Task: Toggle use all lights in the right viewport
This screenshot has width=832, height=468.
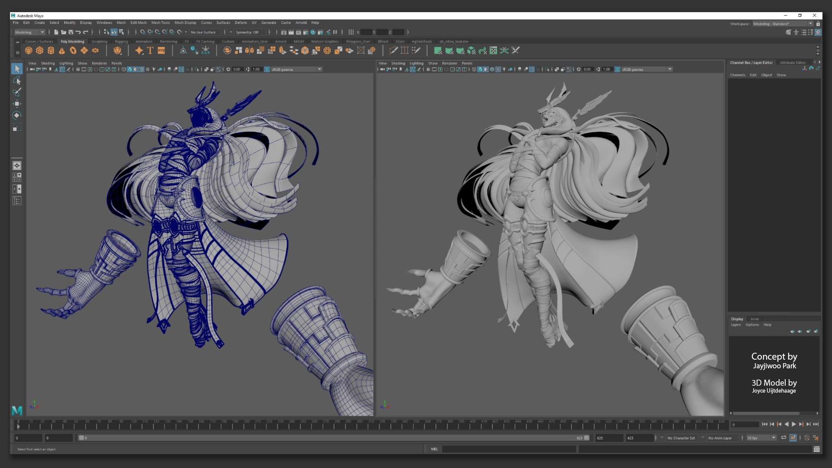Action: [x=504, y=69]
